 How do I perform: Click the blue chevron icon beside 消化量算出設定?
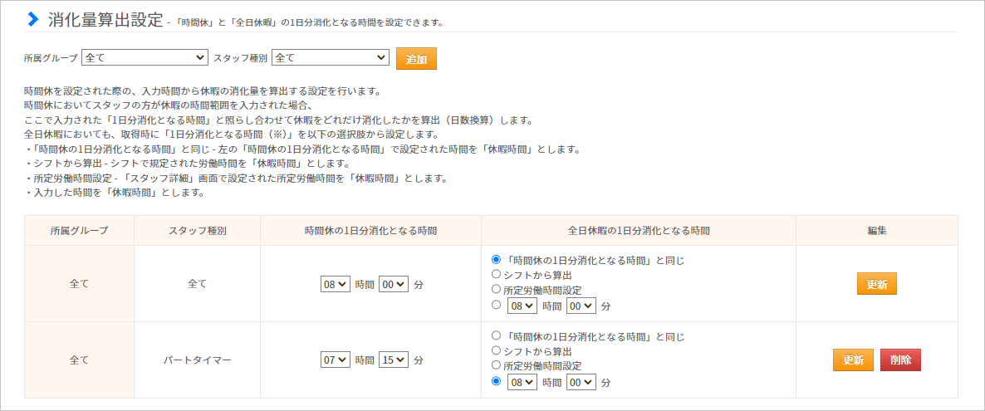(x=32, y=19)
